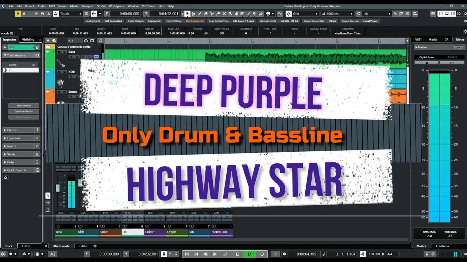Expand the Quick Controls inspector section
The width and height of the screenshot is (467, 262).
[x=22, y=170]
